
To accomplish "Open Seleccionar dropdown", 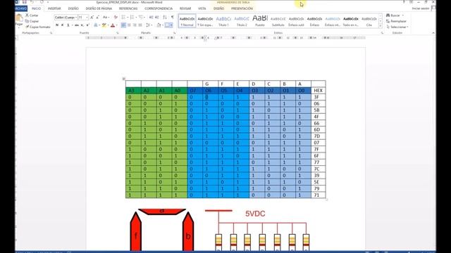I will [397, 27].
